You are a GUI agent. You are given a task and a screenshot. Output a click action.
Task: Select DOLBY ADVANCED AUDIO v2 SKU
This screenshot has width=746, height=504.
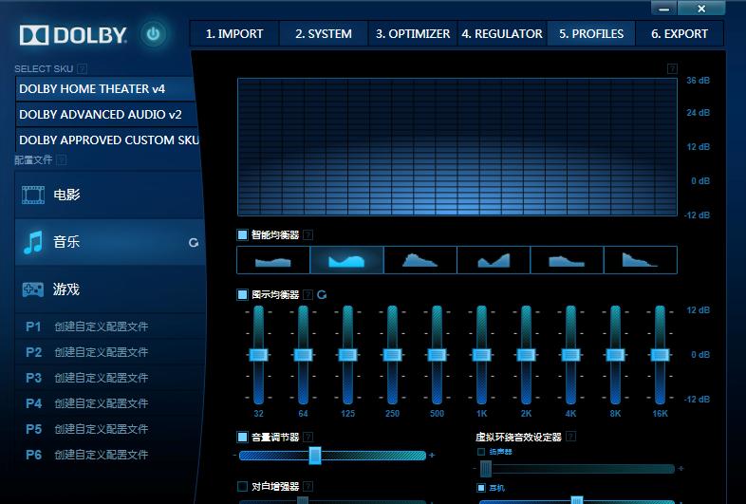(105, 115)
